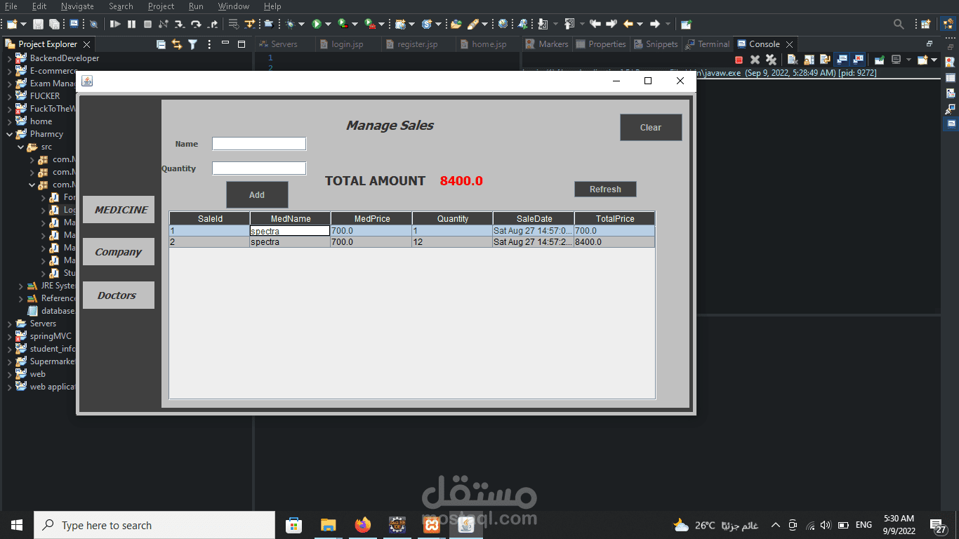The width and height of the screenshot is (959, 539).
Task: Click the Company sidebar button
Action: click(119, 252)
